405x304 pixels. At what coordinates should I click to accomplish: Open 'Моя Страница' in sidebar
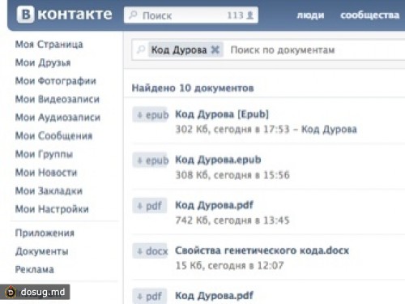(49, 45)
